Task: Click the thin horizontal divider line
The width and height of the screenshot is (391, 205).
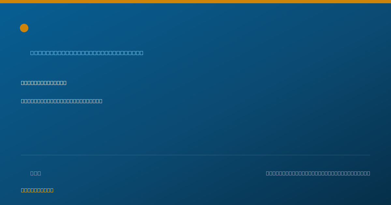Action: click(x=195, y=155)
